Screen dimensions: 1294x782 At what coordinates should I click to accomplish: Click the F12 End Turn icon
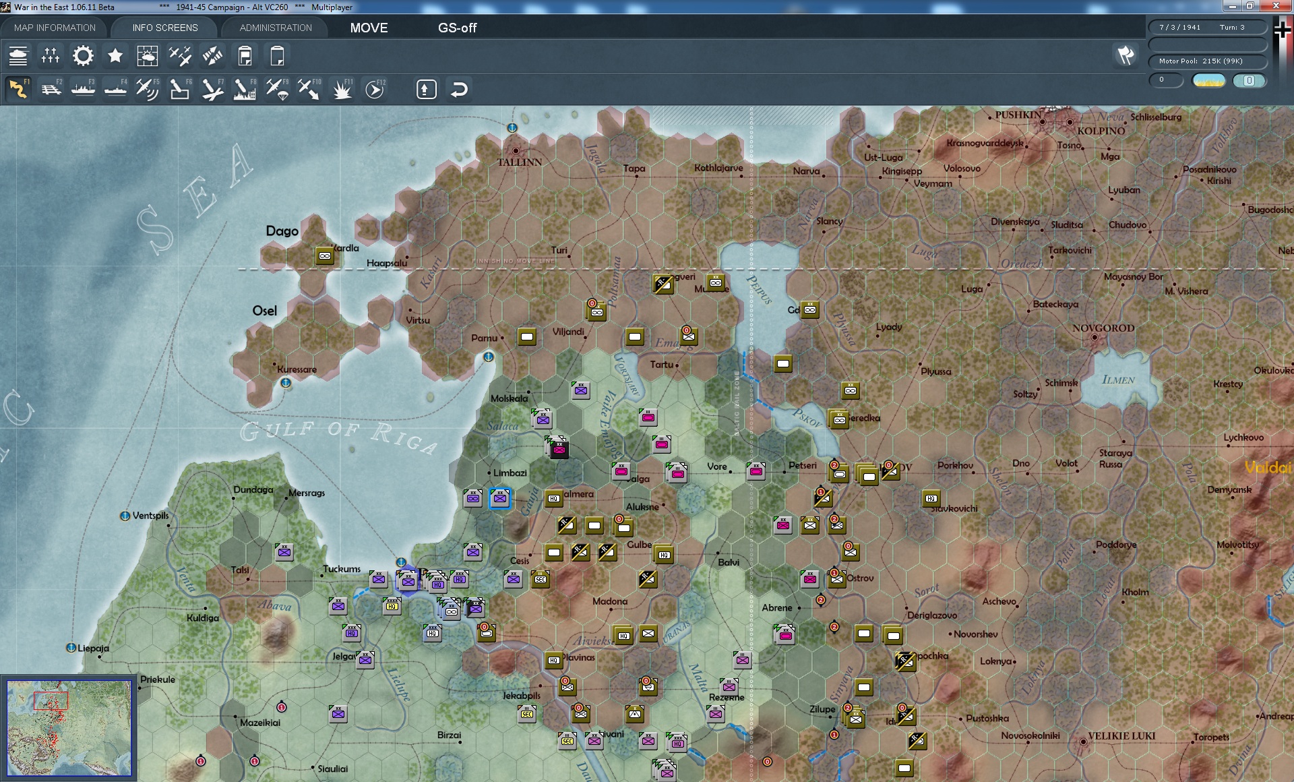(375, 89)
